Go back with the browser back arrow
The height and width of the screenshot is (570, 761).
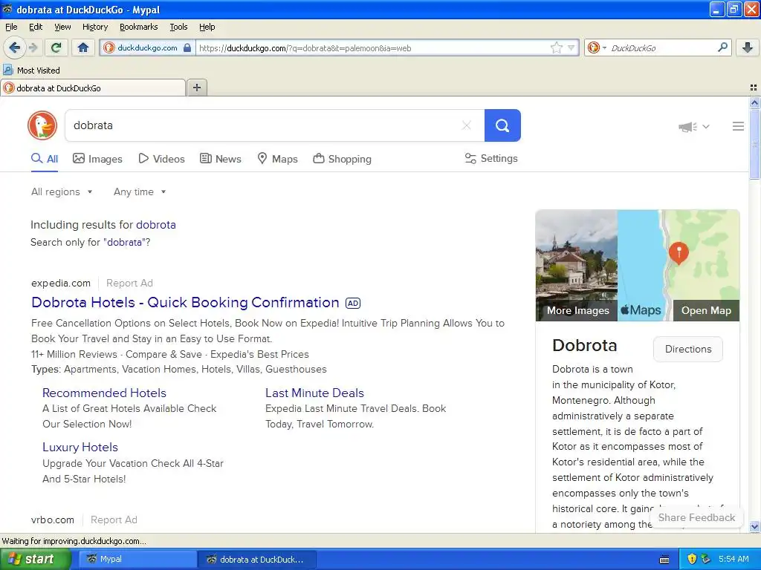coord(14,47)
